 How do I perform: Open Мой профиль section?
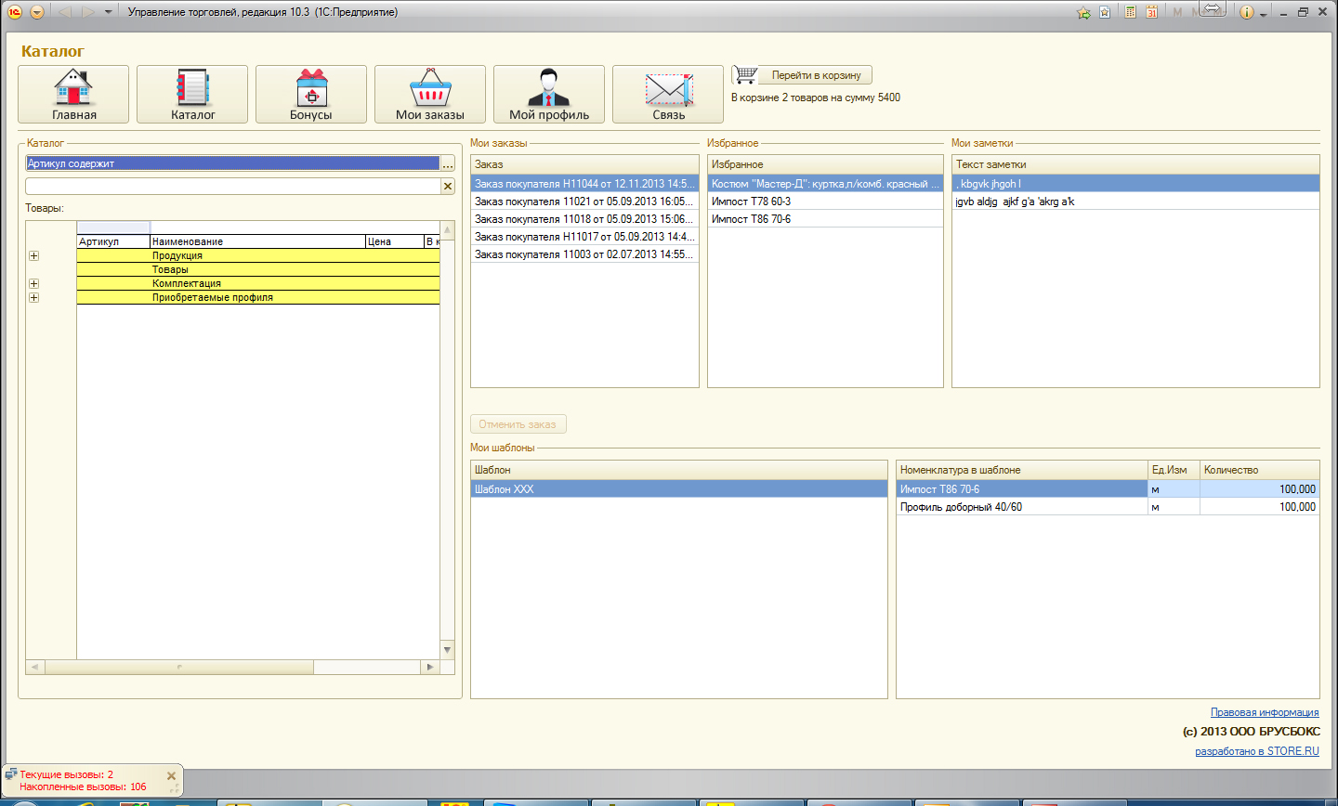click(549, 94)
